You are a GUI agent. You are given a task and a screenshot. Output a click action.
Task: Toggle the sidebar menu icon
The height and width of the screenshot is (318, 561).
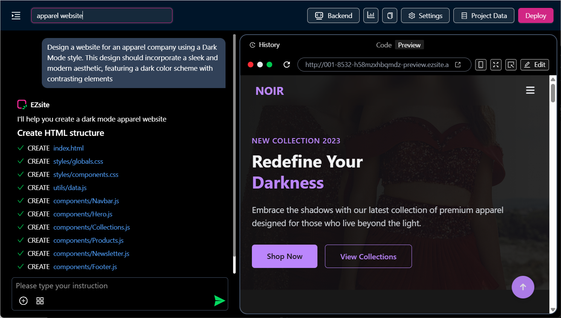point(16,15)
